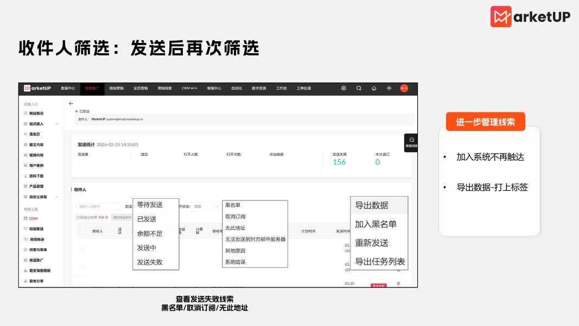Screen dimensions: 579x326
Task: Click the 请输入关键字 search input field
Action: click(x=98, y=206)
